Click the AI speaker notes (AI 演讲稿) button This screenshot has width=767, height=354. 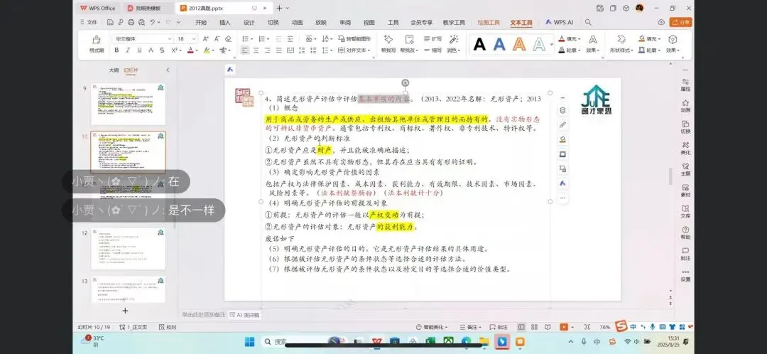[245, 315]
